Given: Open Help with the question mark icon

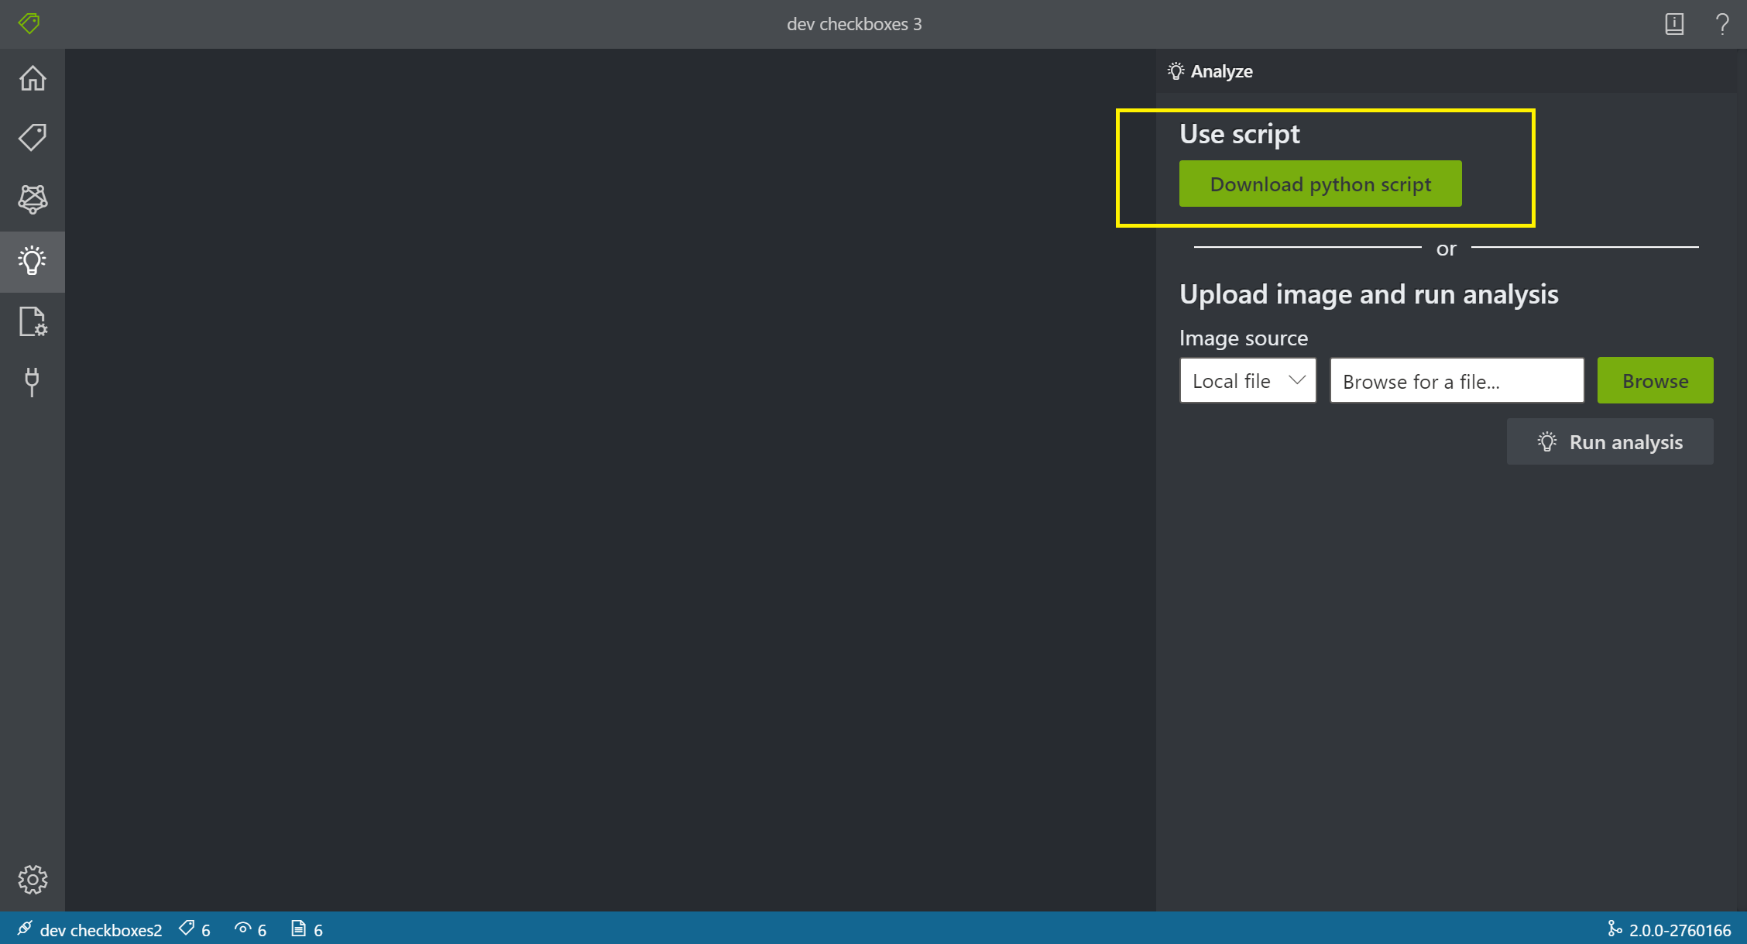Looking at the screenshot, I should (1722, 23).
